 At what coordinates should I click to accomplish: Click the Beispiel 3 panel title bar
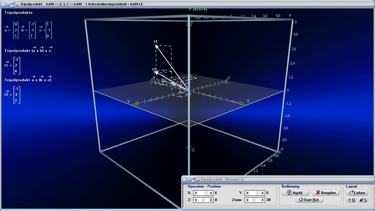(278, 179)
